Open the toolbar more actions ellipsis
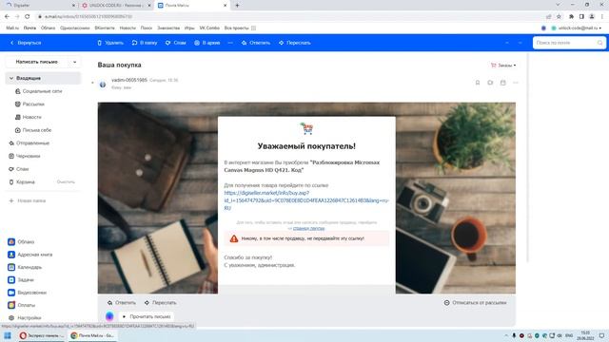The height and width of the screenshot is (342, 609). tap(230, 43)
